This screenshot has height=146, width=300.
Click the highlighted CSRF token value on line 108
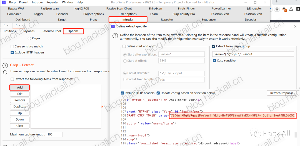(x=233, y=116)
